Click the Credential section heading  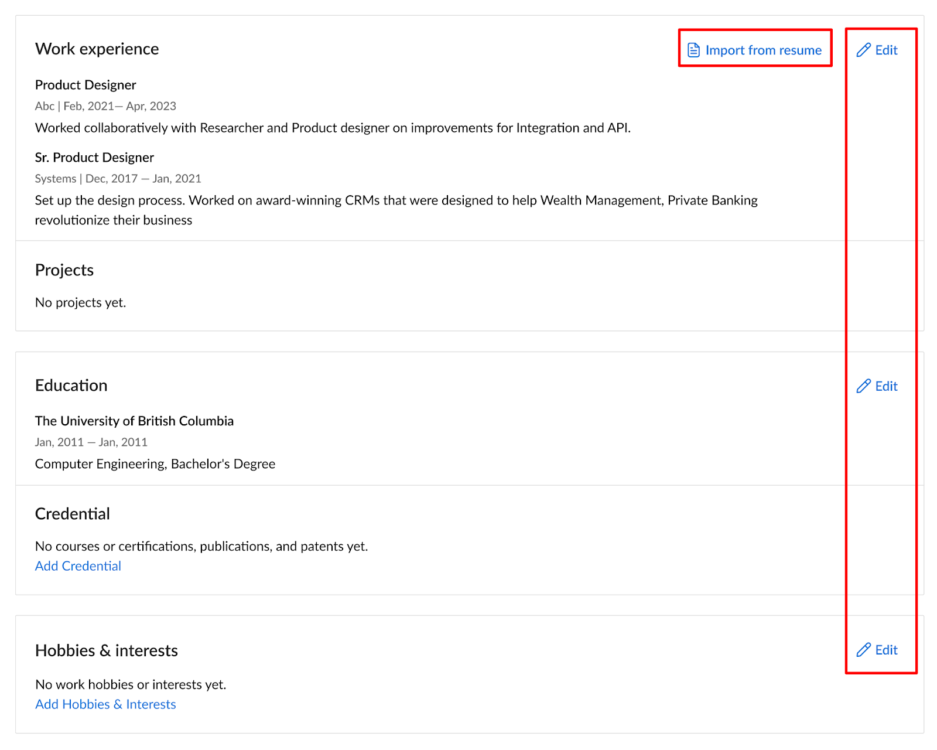pyautogui.click(x=73, y=514)
